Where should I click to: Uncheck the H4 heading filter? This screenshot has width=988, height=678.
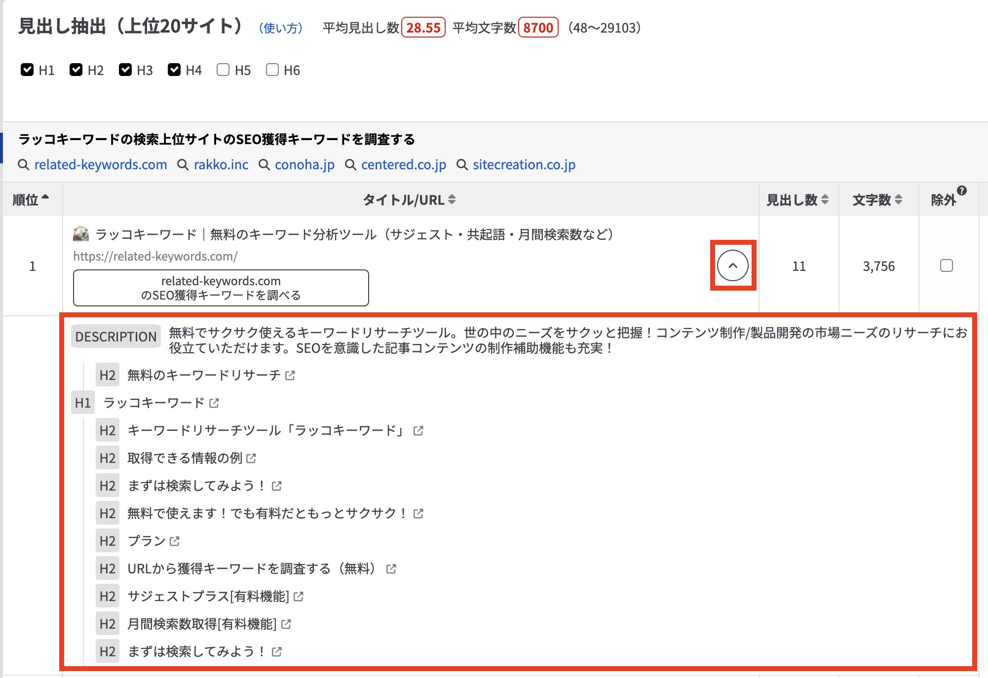click(x=174, y=70)
